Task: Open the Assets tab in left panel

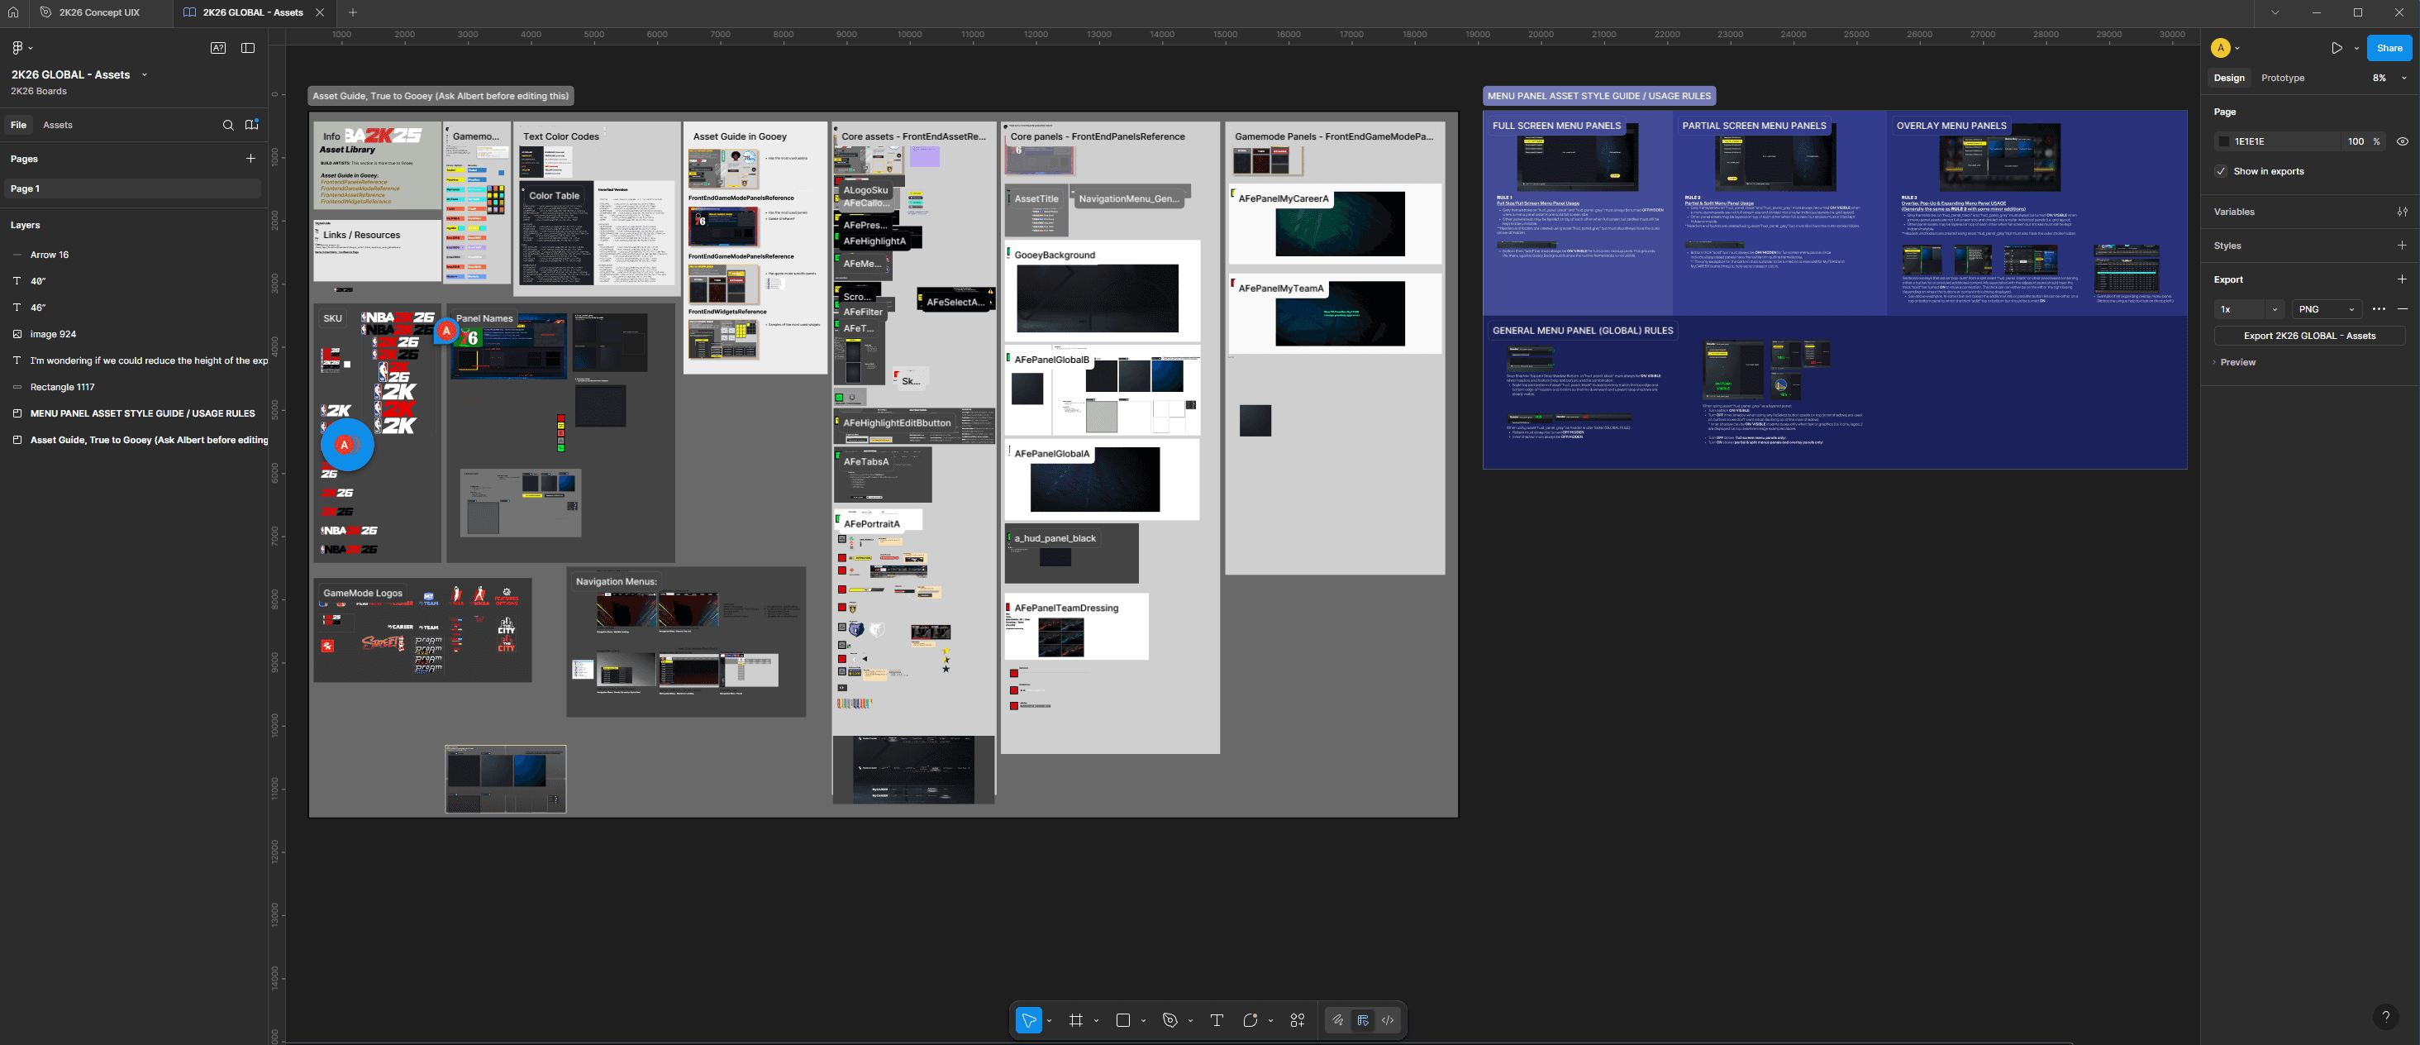Action: (57, 125)
